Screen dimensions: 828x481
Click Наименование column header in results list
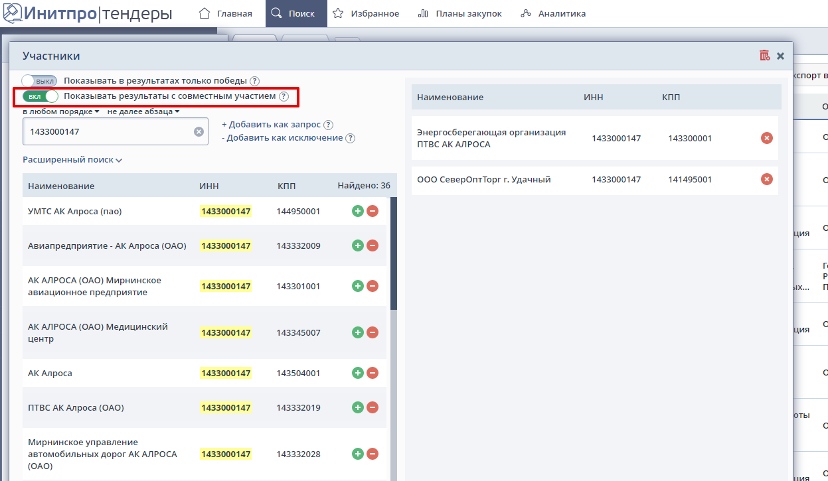[x=61, y=186]
